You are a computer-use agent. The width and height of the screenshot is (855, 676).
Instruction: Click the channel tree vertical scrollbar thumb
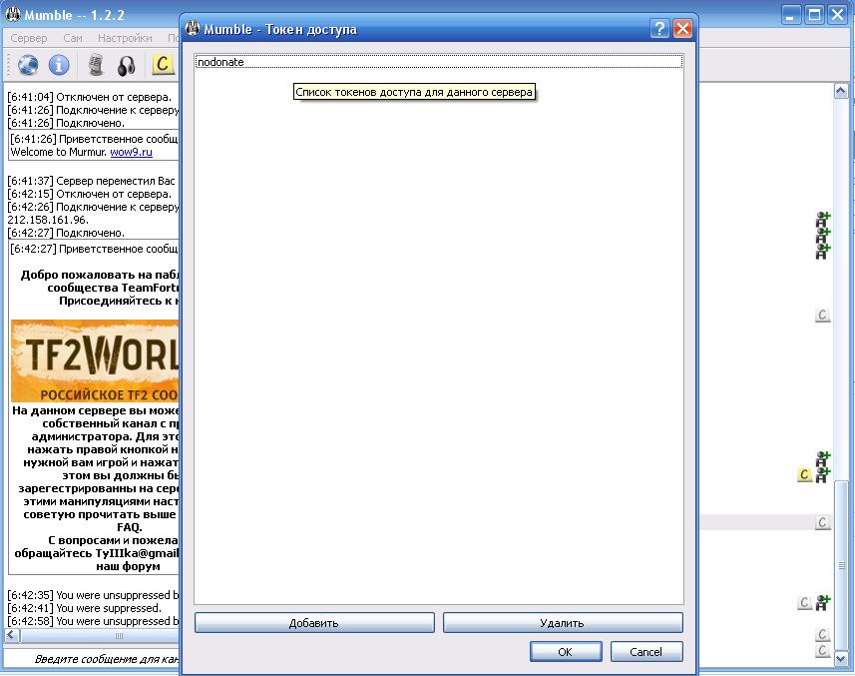841,565
